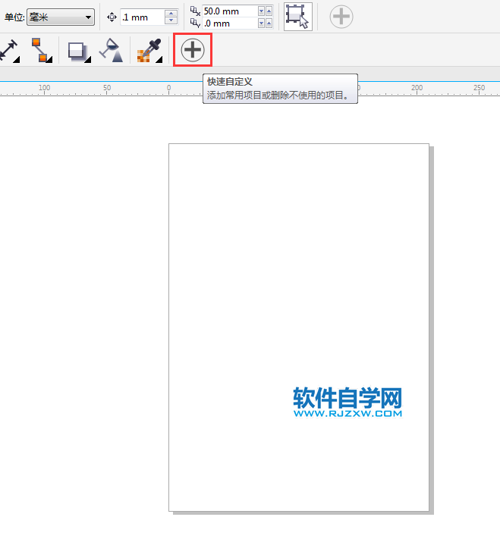Select the Dimension tool
500x539 pixels.
[x=10, y=51]
